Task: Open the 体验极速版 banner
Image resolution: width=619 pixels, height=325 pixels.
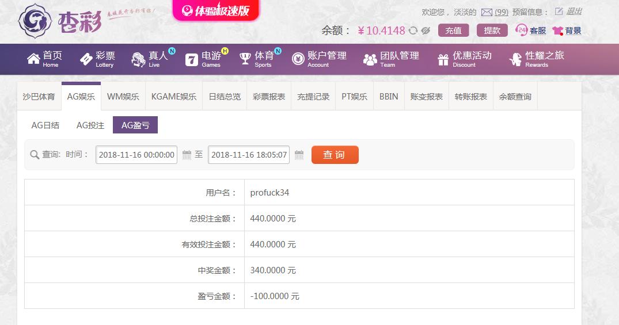Action: pos(216,10)
